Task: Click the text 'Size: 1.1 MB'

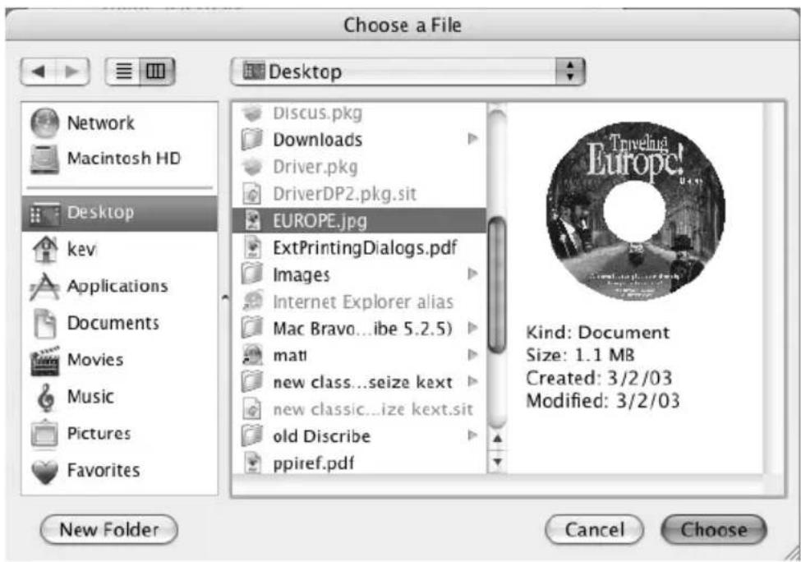Action: tap(580, 355)
